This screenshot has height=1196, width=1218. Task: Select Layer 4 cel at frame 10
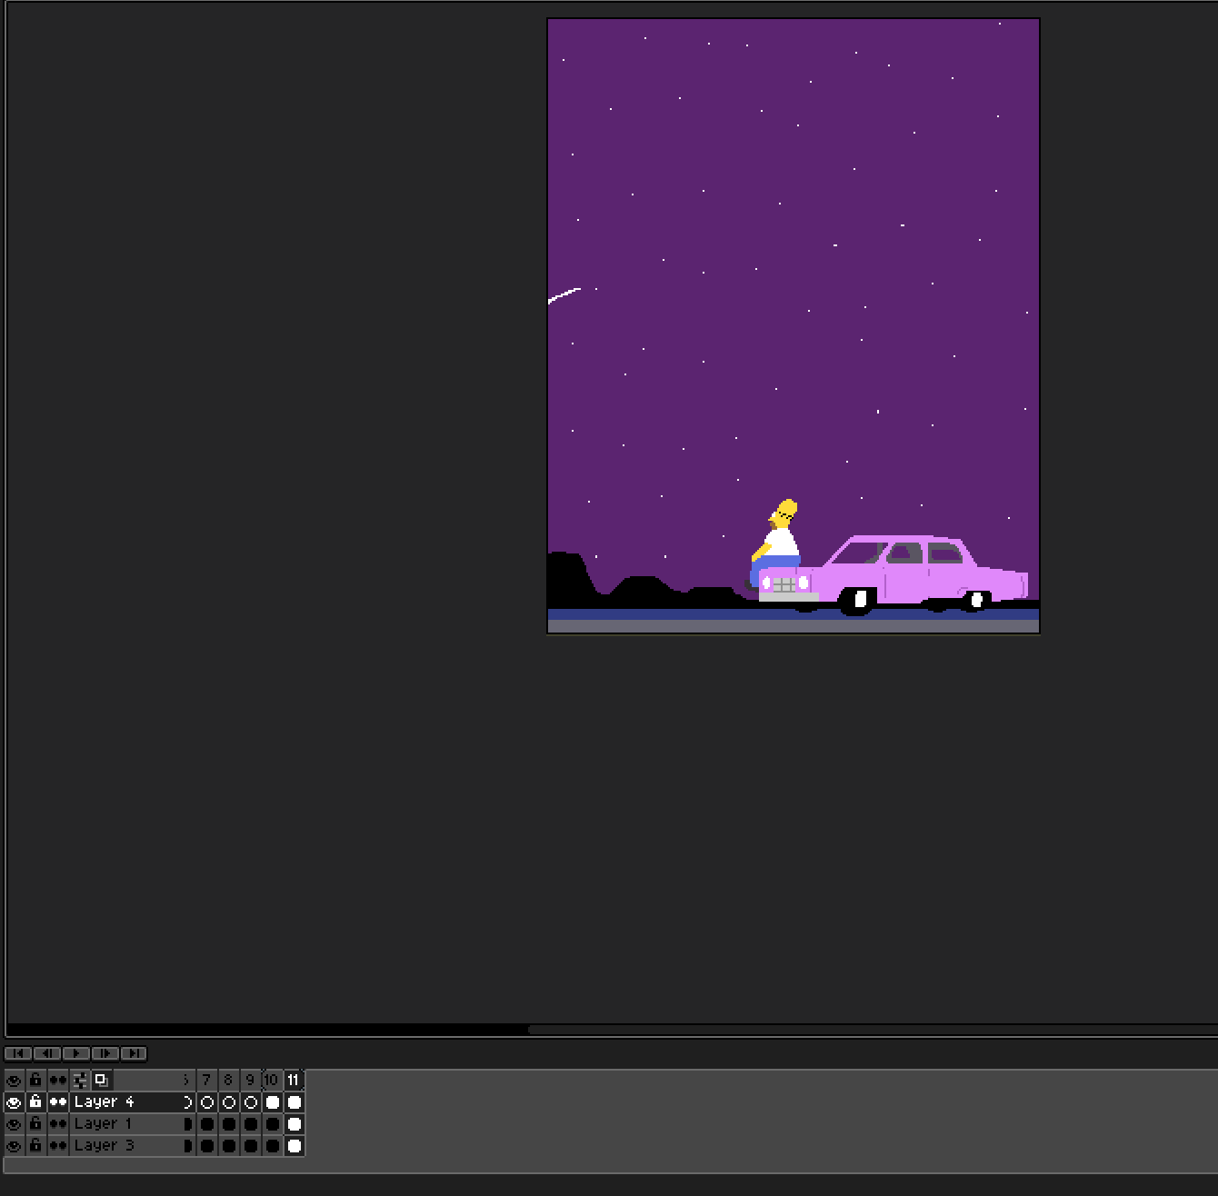tap(273, 1101)
